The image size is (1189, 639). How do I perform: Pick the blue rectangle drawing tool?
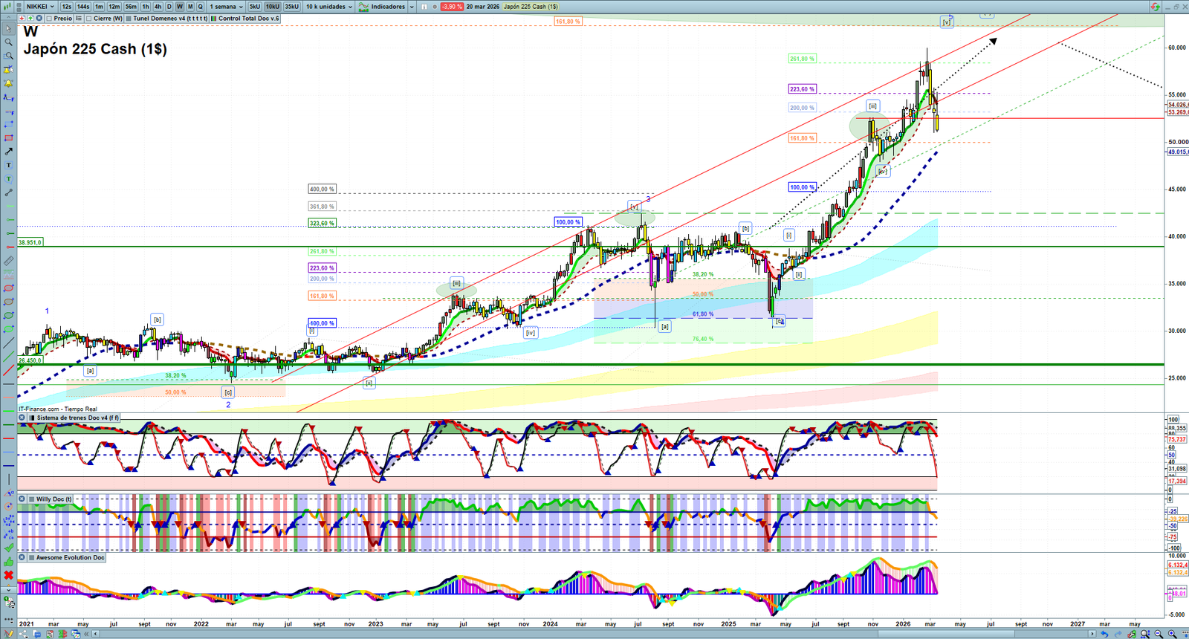8,124
